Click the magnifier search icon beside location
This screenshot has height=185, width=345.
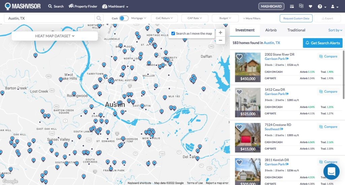[99, 18]
